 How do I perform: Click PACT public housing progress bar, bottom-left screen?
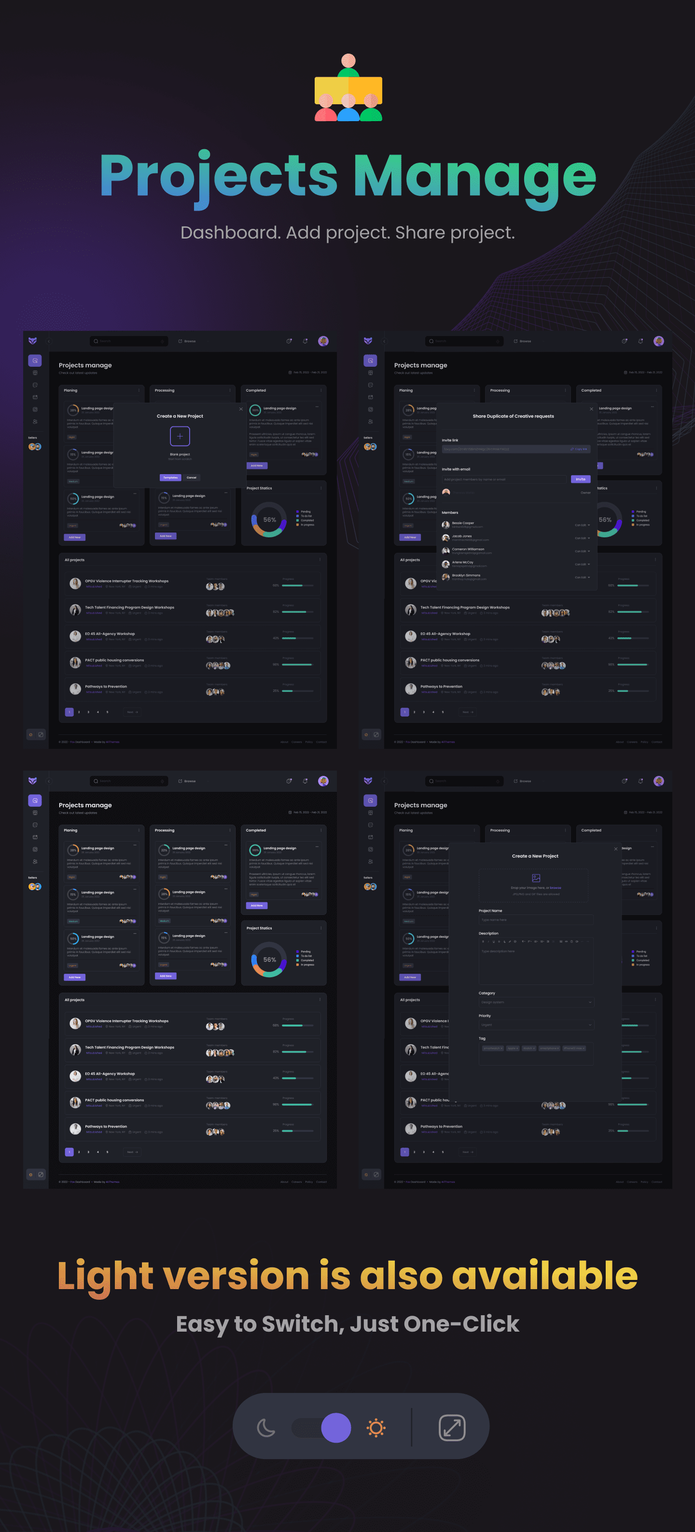pyautogui.click(x=298, y=1104)
